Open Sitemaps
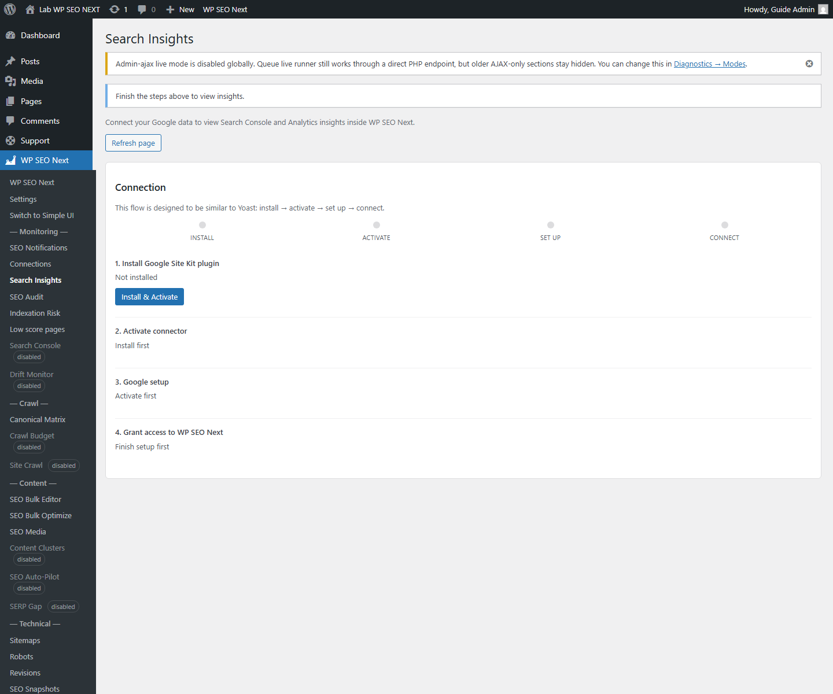Screen dimensions: 833x694 (x=25, y=640)
